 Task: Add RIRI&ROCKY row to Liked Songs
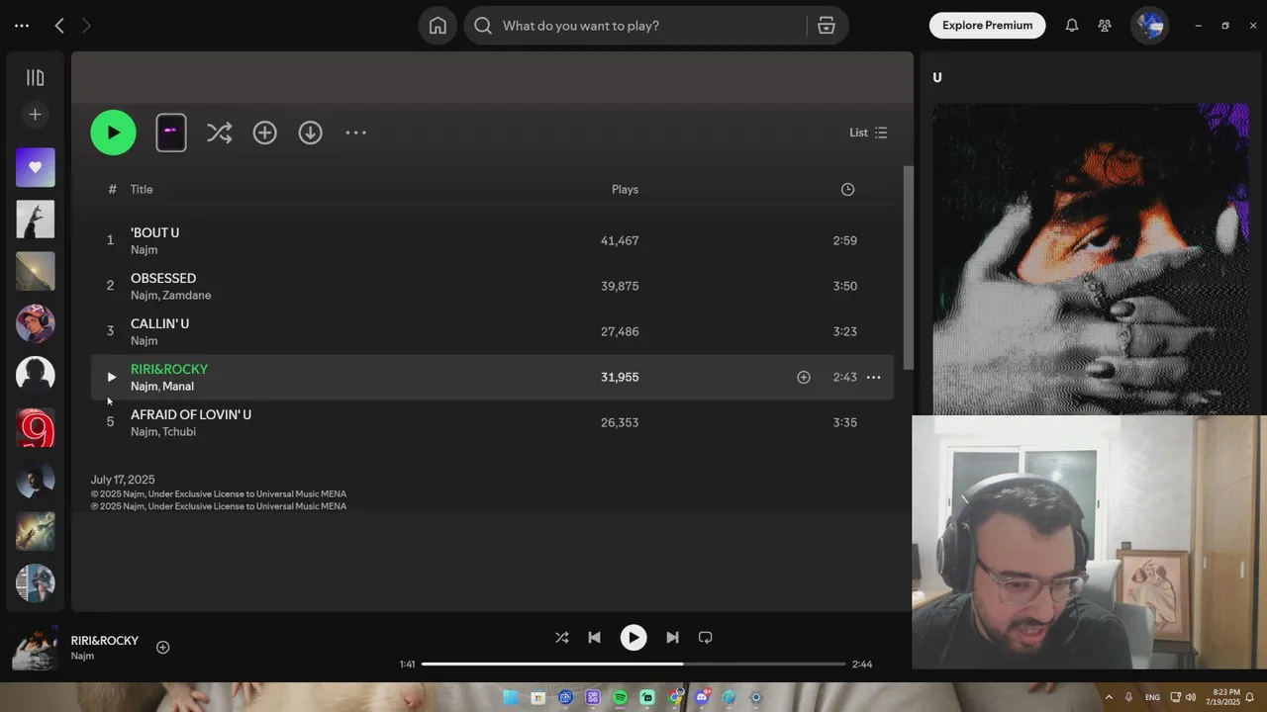click(x=804, y=377)
